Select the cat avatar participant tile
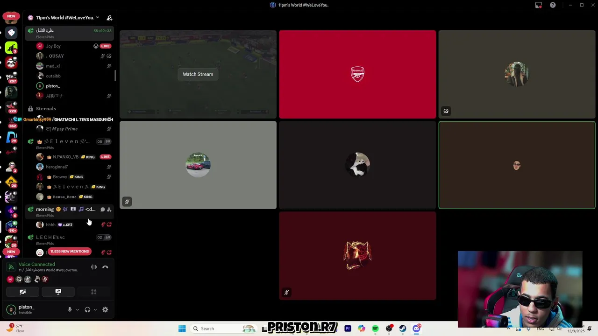 (x=357, y=165)
